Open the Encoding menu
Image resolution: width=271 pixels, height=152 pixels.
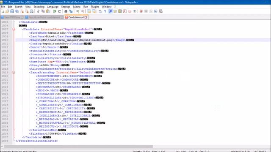(39, 7)
